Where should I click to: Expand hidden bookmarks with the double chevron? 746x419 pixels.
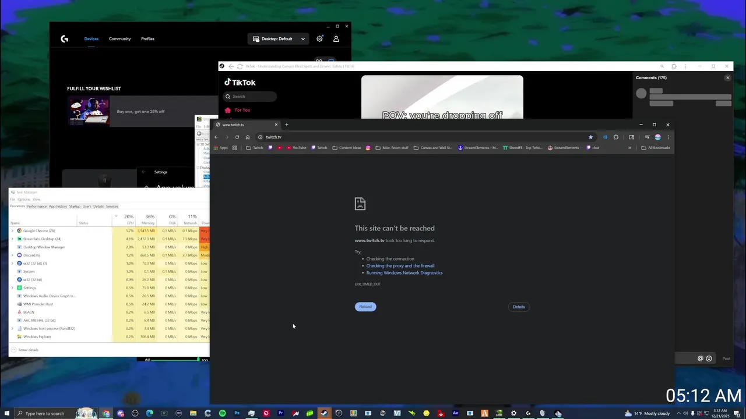click(x=629, y=148)
